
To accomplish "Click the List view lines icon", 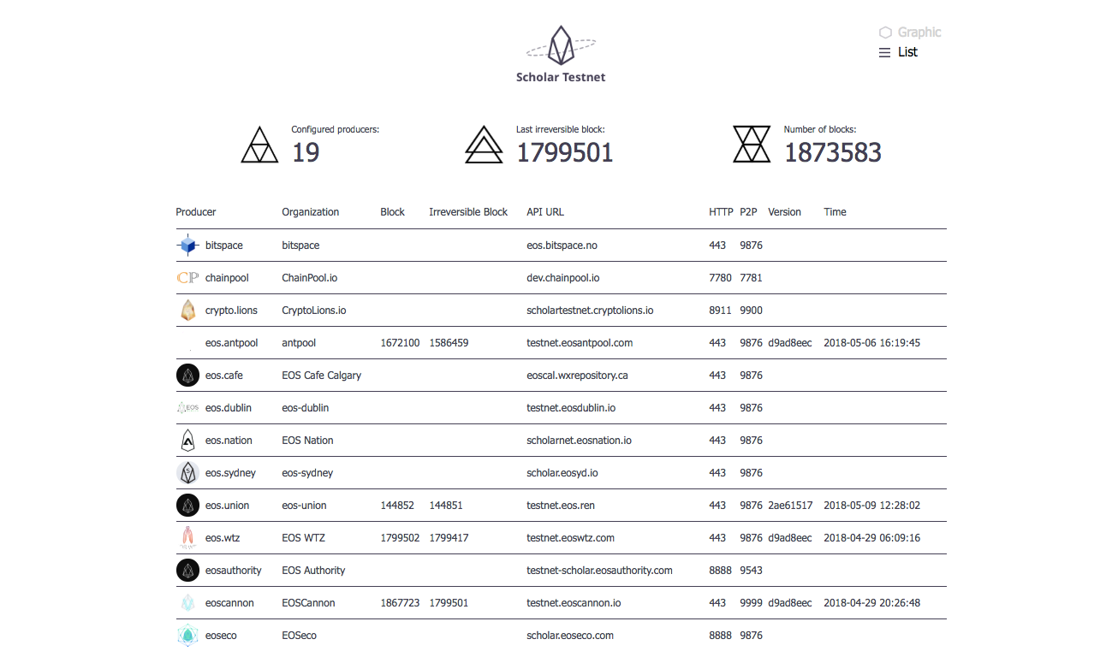I will point(885,52).
